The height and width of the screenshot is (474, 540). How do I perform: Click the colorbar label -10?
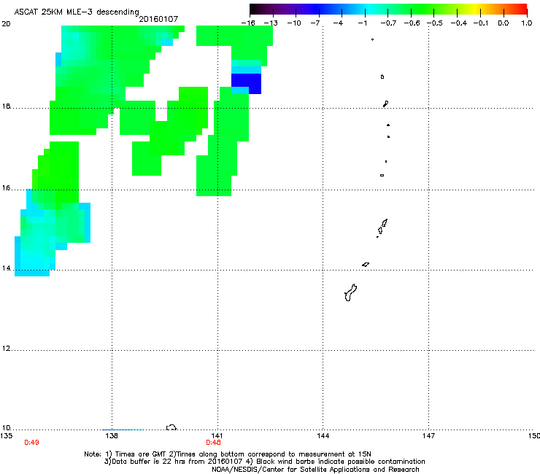(x=294, y=23)
